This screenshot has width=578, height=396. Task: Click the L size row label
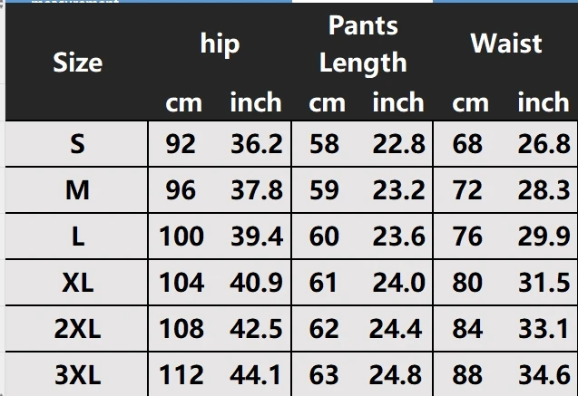click(77, 237)
